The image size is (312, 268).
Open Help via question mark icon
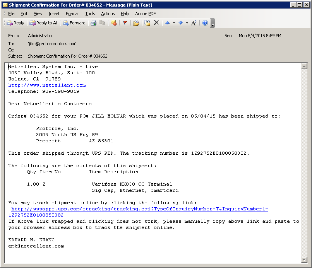click(205, 23)
